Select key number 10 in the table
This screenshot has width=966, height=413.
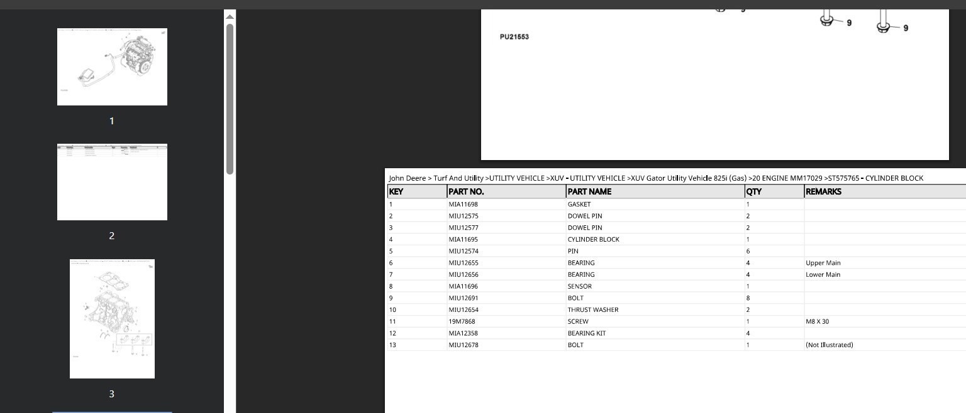pyautogui.click(x=392, y=309)
